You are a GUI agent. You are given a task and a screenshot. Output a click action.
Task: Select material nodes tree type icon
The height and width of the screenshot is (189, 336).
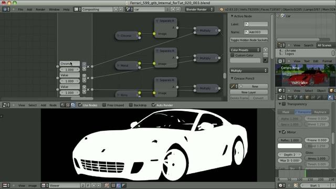click(62, 105)
